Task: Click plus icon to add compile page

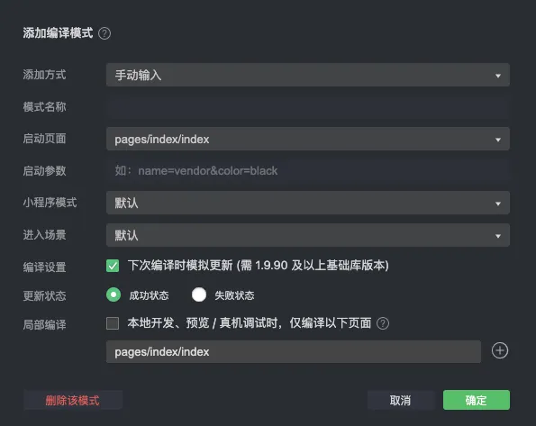Action: coord(500,350)
